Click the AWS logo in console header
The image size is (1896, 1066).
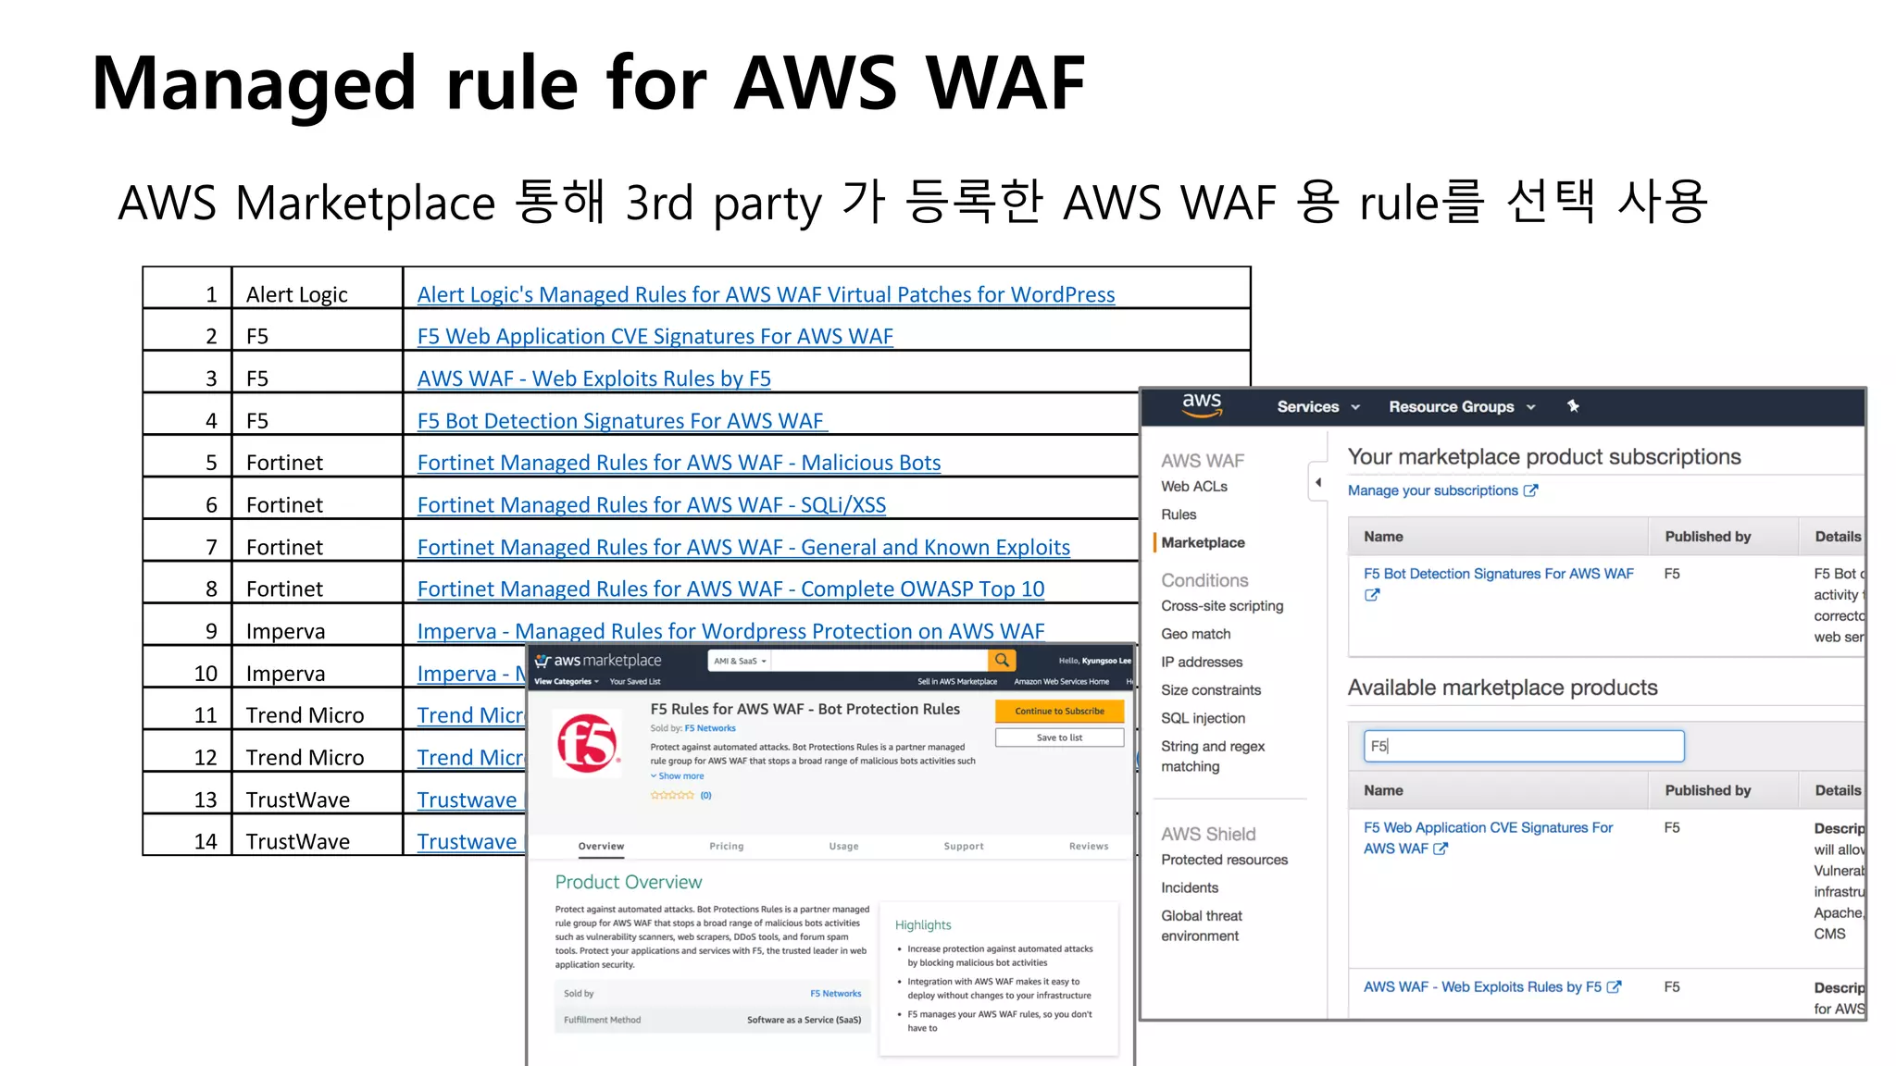tap(1202, 405)
